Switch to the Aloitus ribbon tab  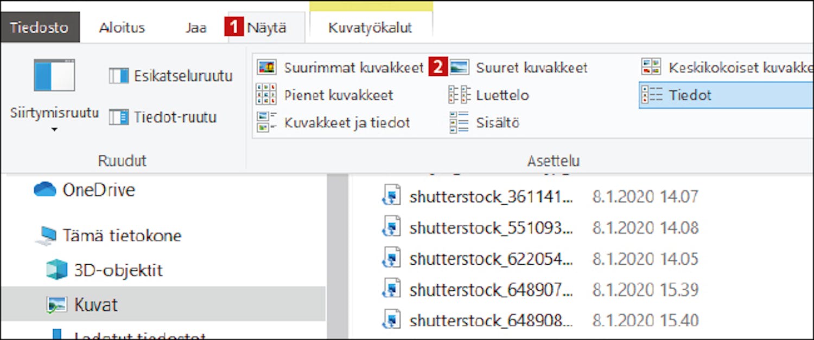[x=122, y=28]
